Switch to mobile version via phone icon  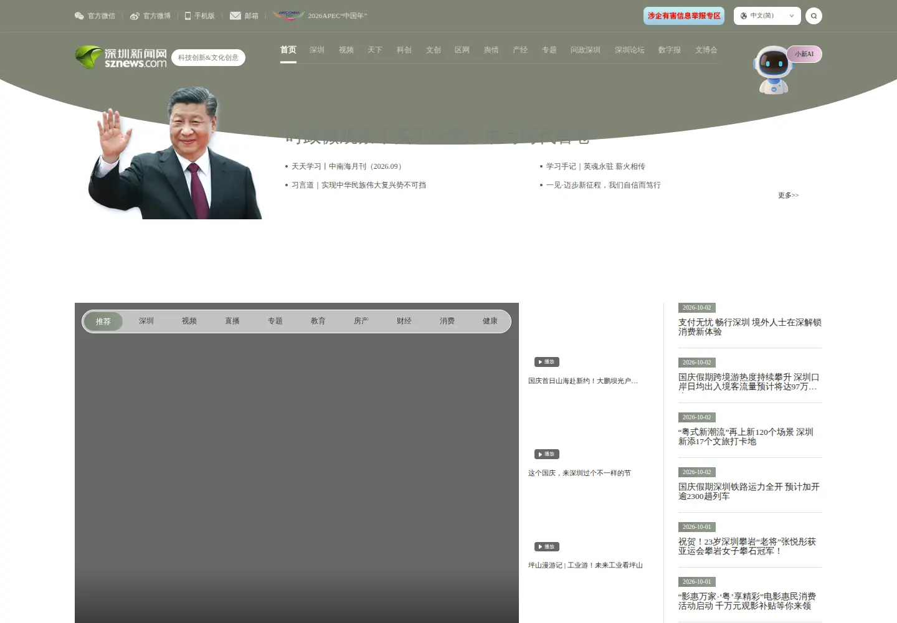pyautogui.click(x=187, y=16)
